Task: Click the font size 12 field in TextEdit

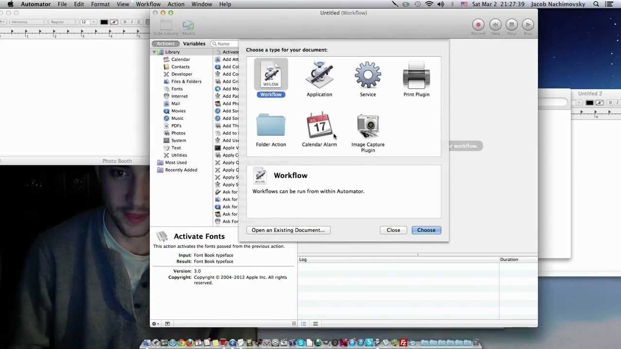Action: pyautogui.click(x=85, y=22)
